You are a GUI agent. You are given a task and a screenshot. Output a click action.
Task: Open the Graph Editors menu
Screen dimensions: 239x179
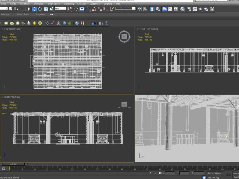click(x=54, y=4)
